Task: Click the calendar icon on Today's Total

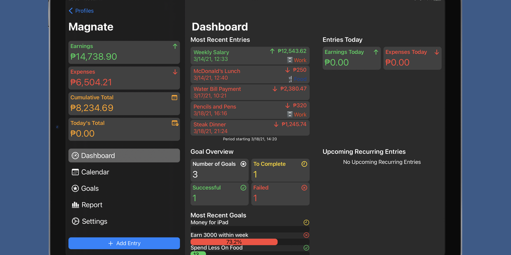Action: point(175,123)
